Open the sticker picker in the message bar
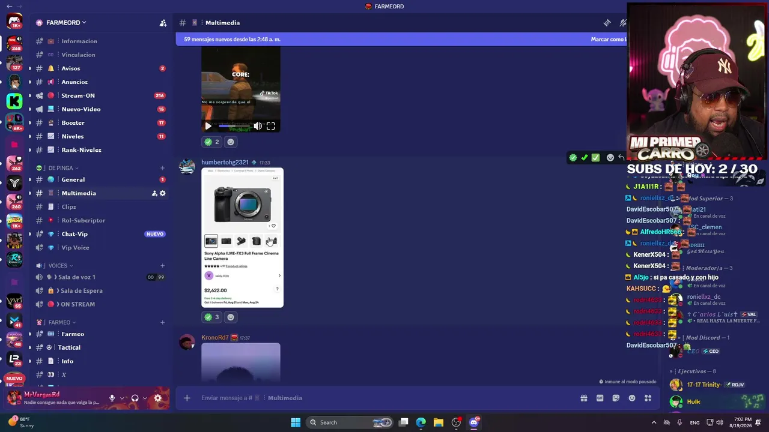This screenshot has height=432, width=769. tap(616, 398)
